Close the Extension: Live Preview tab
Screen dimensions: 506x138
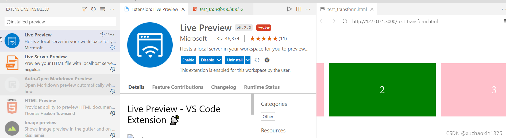(183, 9)
